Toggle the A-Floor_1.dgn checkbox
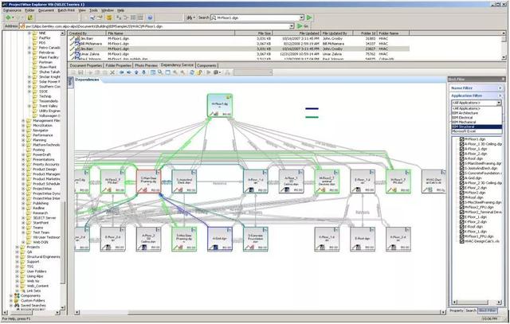This screenshot has height=324, width=510. 461,149
